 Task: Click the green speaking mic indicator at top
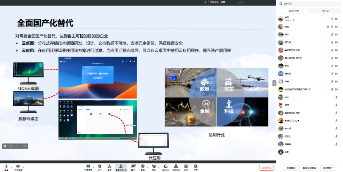(x=205, y=2)
